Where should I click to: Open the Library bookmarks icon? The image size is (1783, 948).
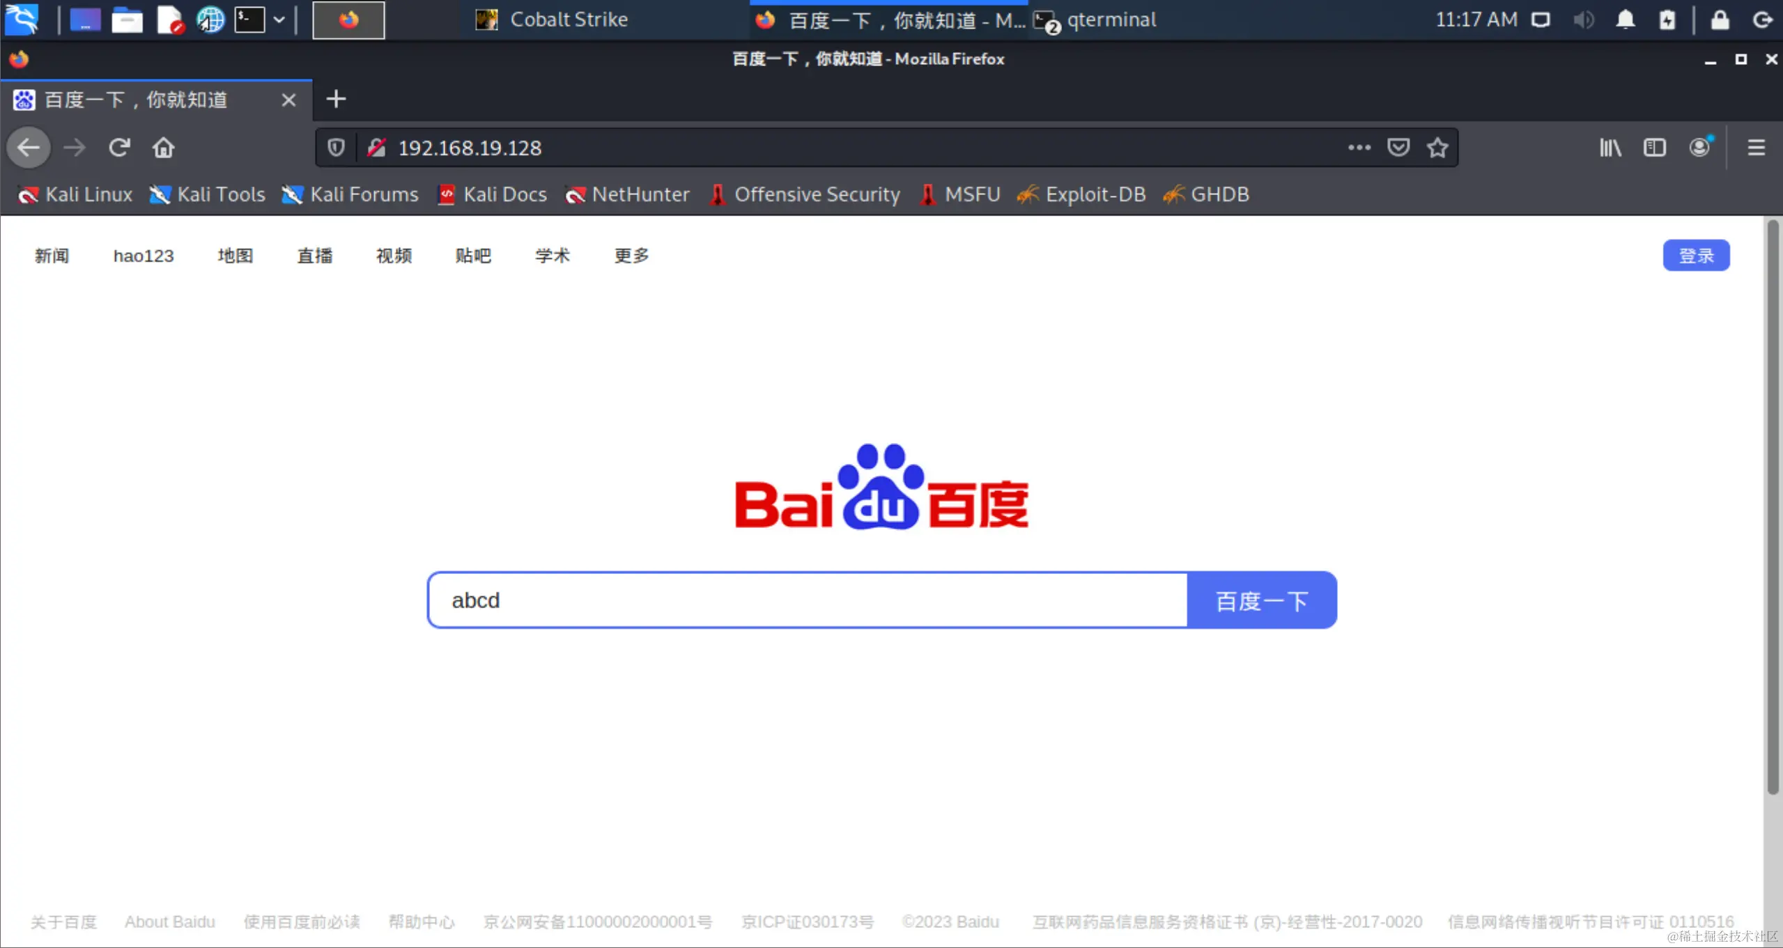[1610, 148]
